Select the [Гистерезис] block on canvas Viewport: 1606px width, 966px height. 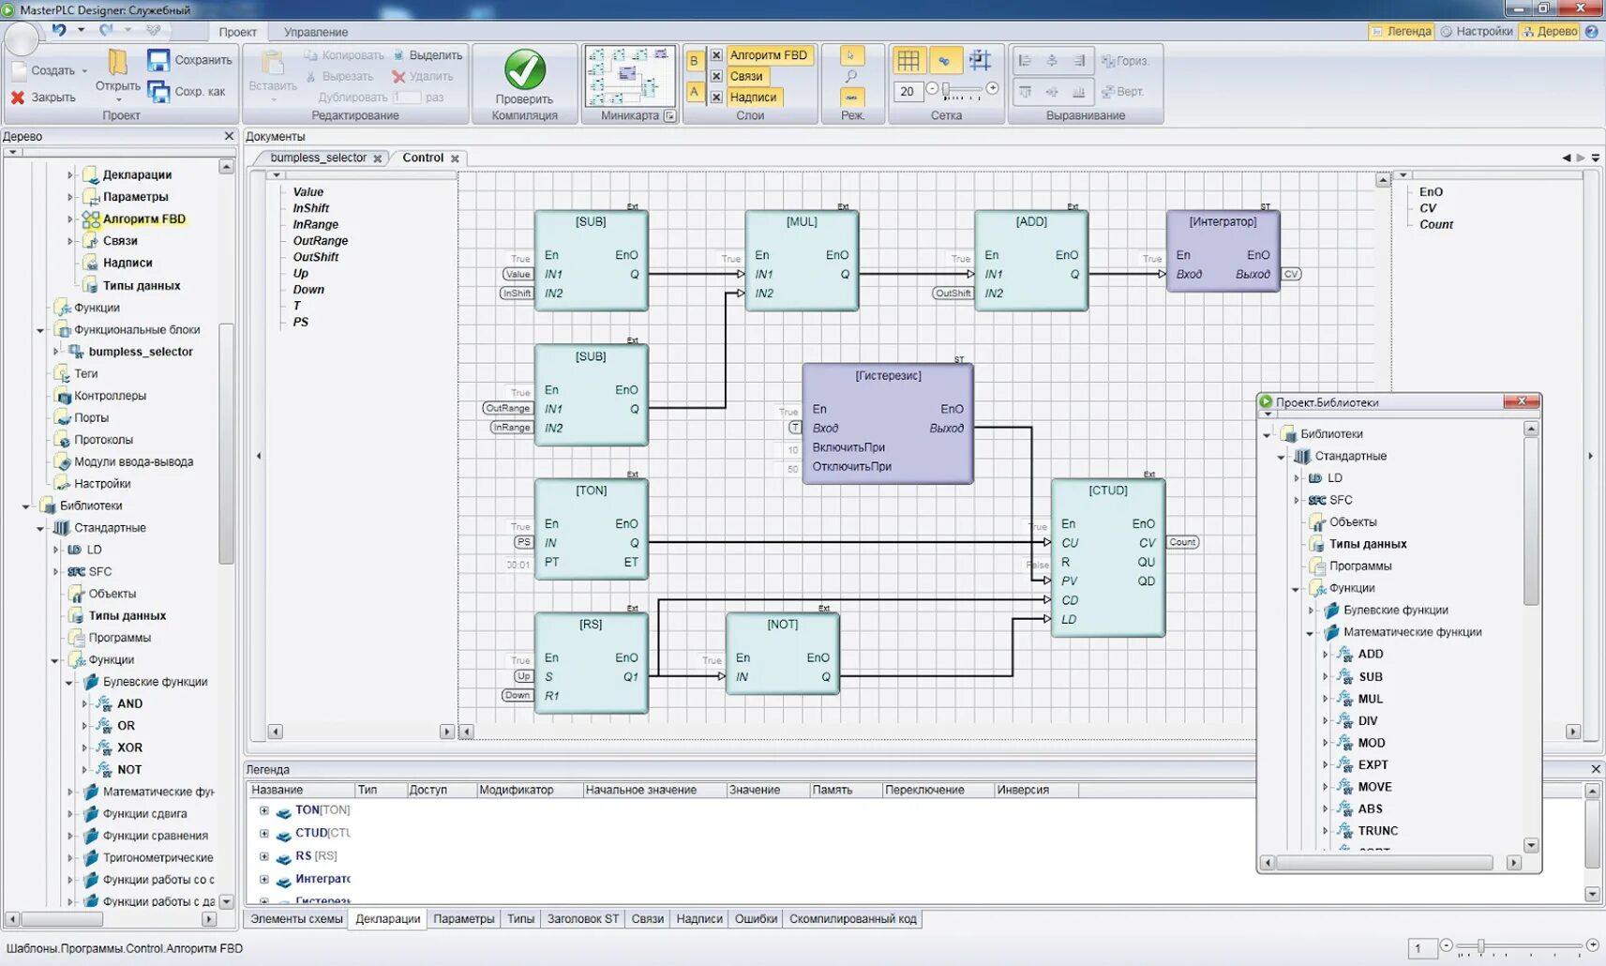click(888, 424)
